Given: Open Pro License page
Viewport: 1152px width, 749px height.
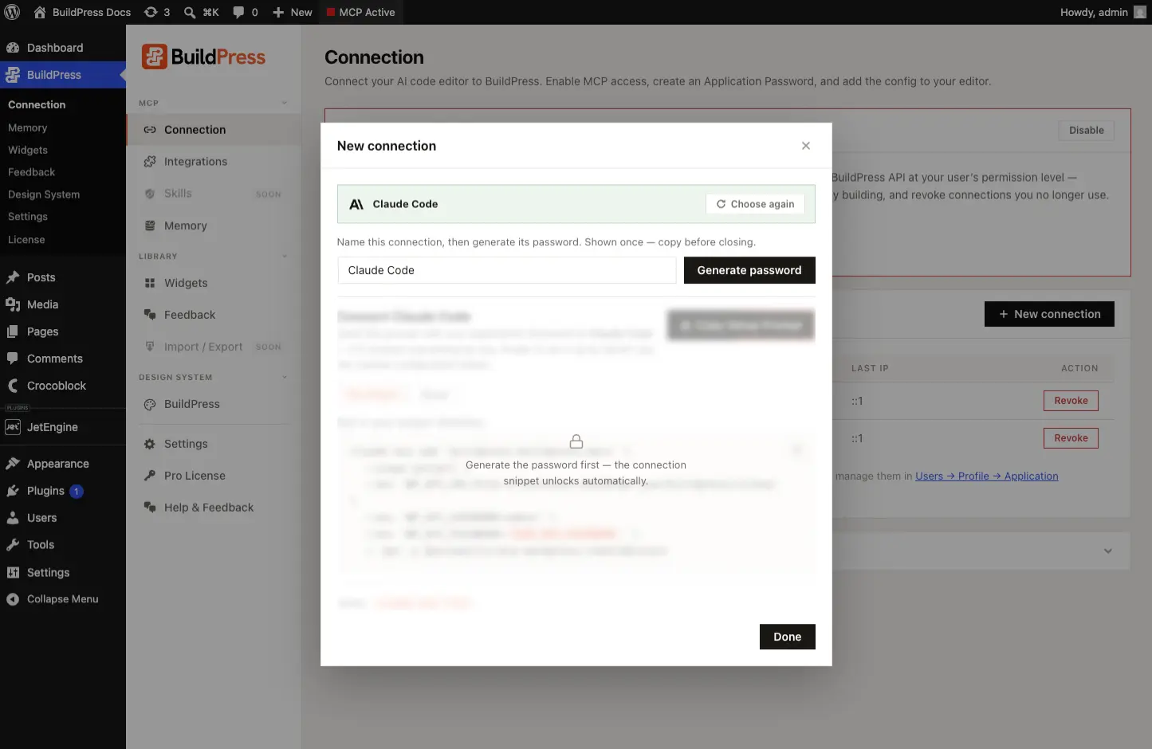Looking at the screenshot, I should (x=214, y=476).
